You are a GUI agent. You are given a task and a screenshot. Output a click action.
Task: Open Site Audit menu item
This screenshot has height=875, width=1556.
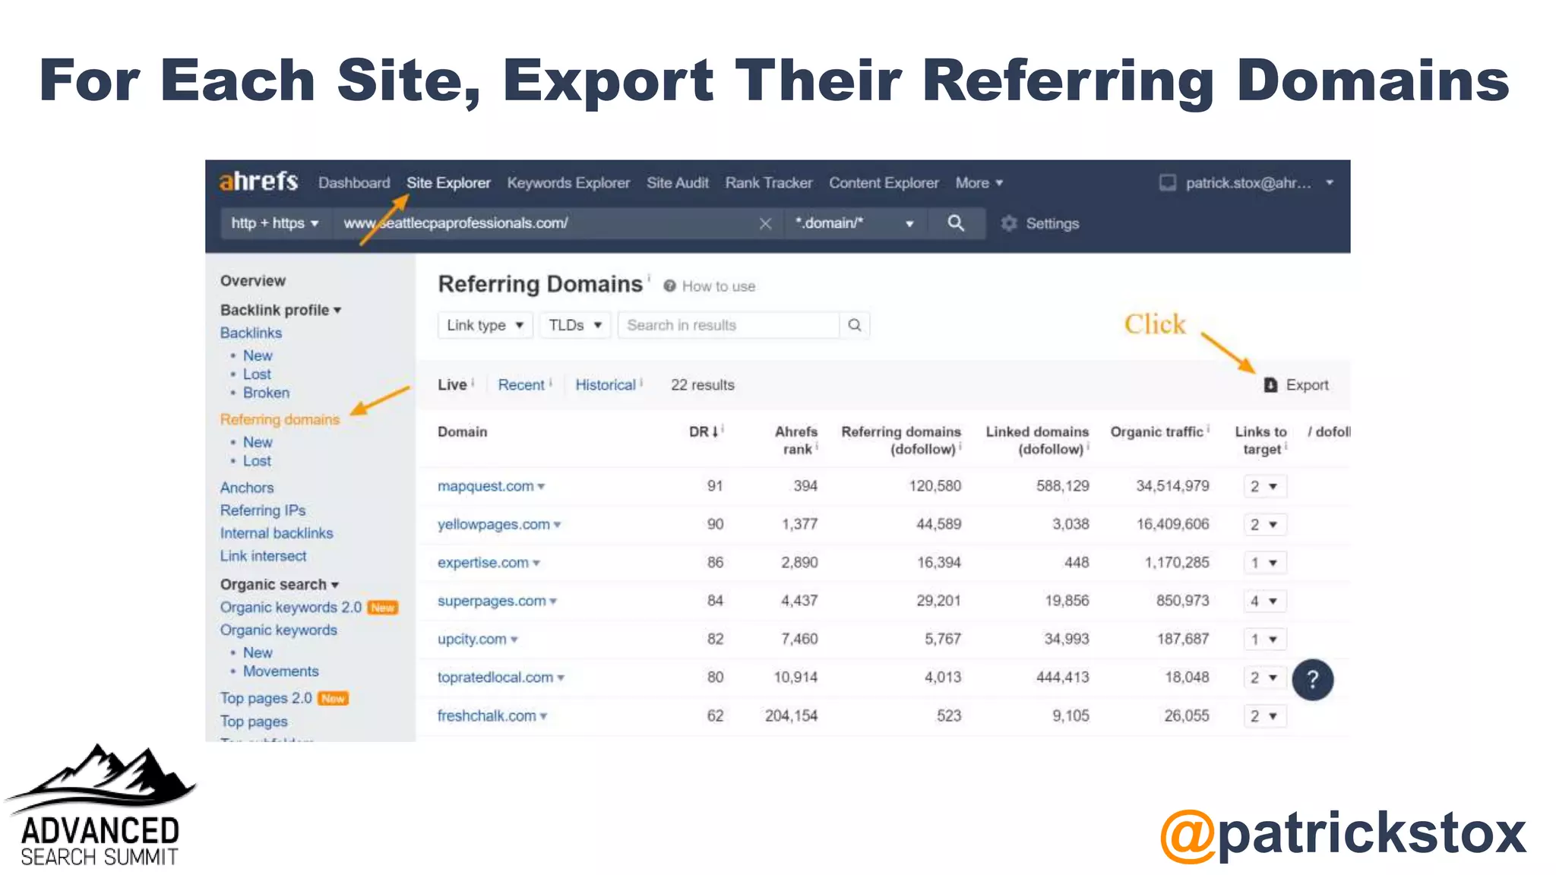[x=678, y=183]
